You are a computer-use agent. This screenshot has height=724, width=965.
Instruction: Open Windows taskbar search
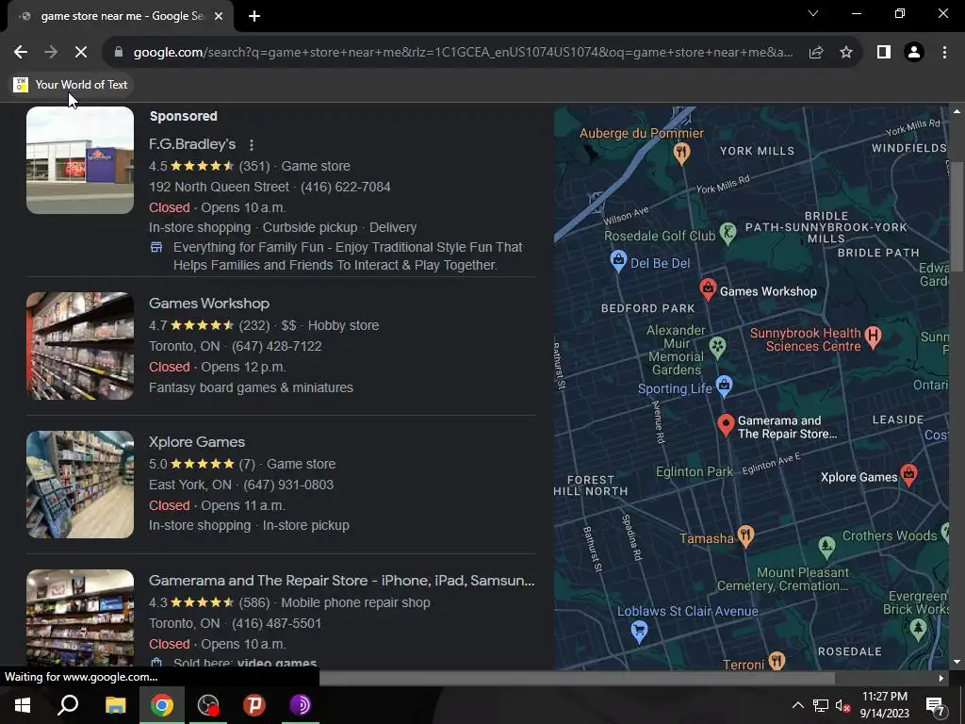pyautogui.click(x=68, y=705)
